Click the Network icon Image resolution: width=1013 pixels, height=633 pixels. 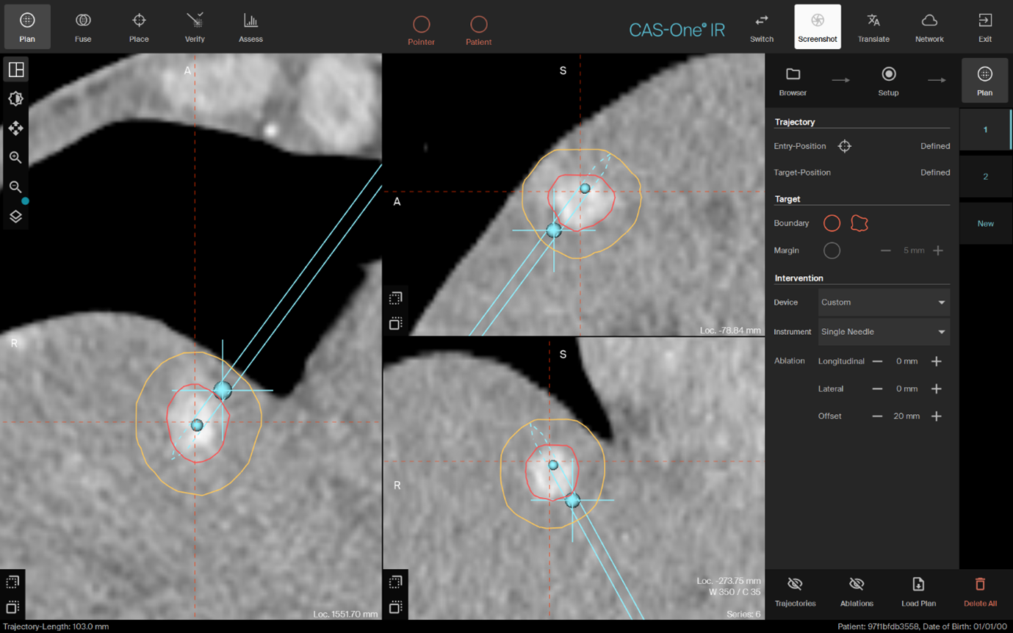pos(929,26)
